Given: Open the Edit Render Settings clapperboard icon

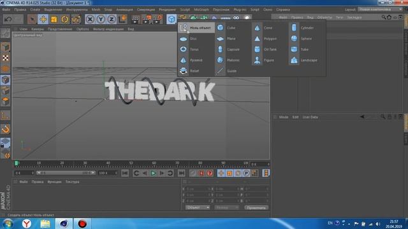Looking at the screenshot, I should [x=157, y=19].
